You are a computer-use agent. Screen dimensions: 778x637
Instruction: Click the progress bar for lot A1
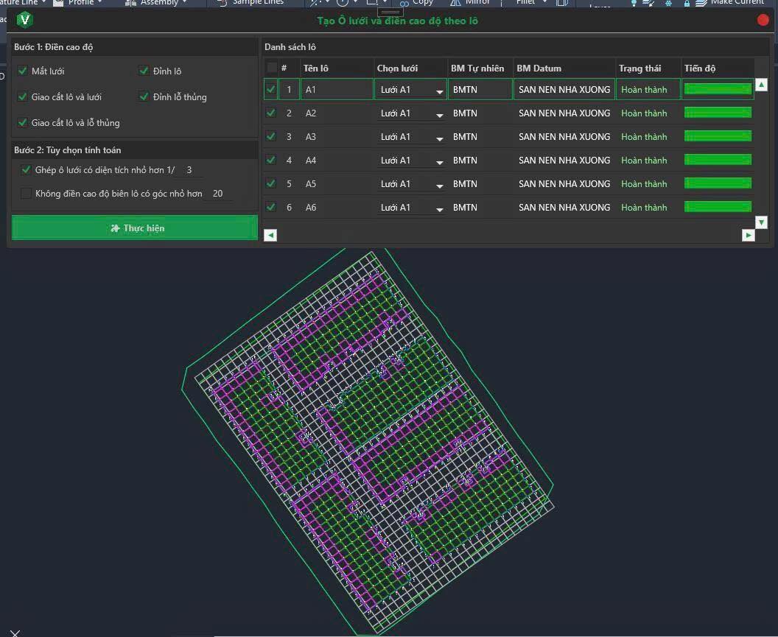[718, 89]
